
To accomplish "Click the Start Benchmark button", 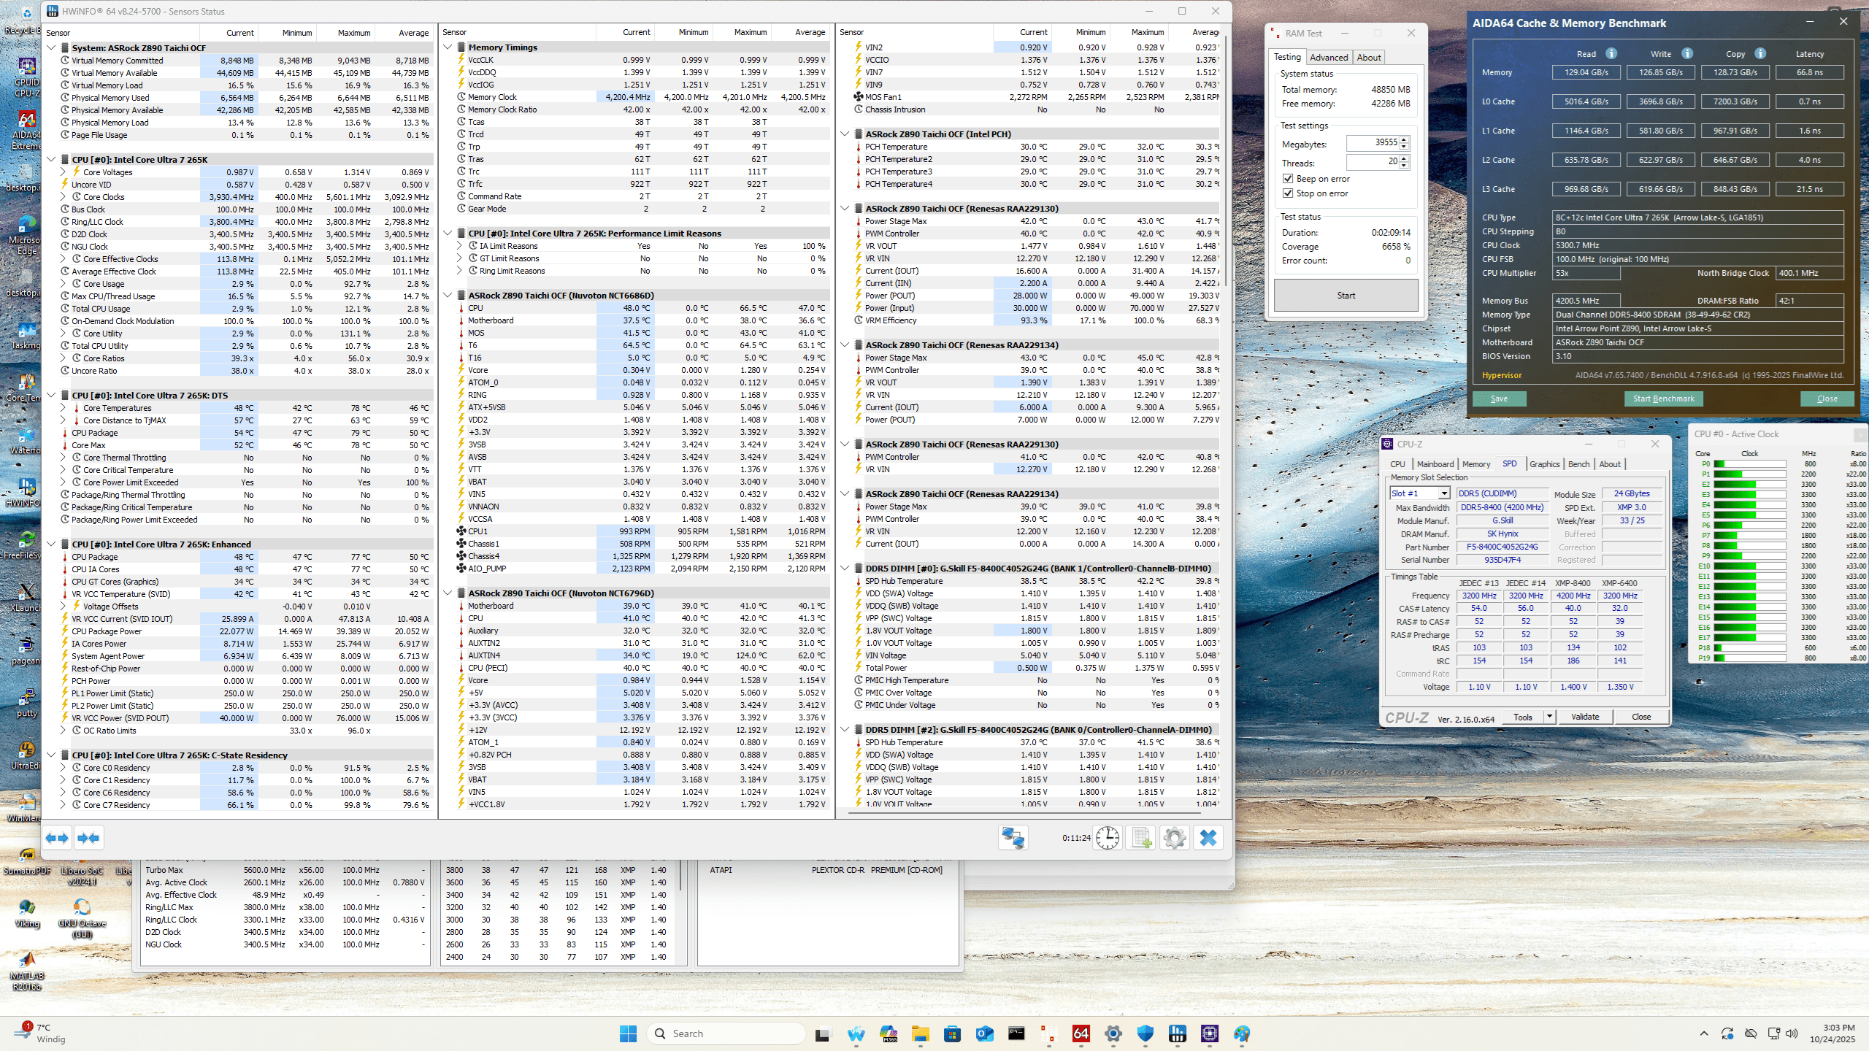I will 1663,399.
